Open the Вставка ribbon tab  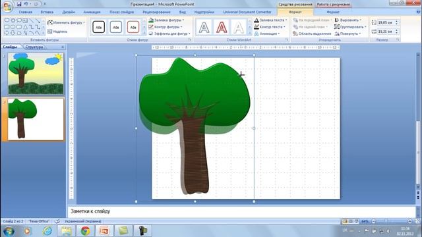[x=47, y=12]
